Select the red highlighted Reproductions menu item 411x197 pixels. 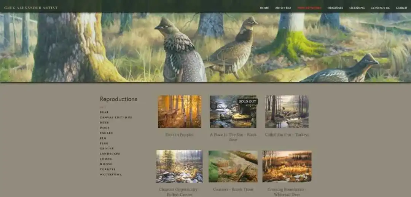coord(309,8)
